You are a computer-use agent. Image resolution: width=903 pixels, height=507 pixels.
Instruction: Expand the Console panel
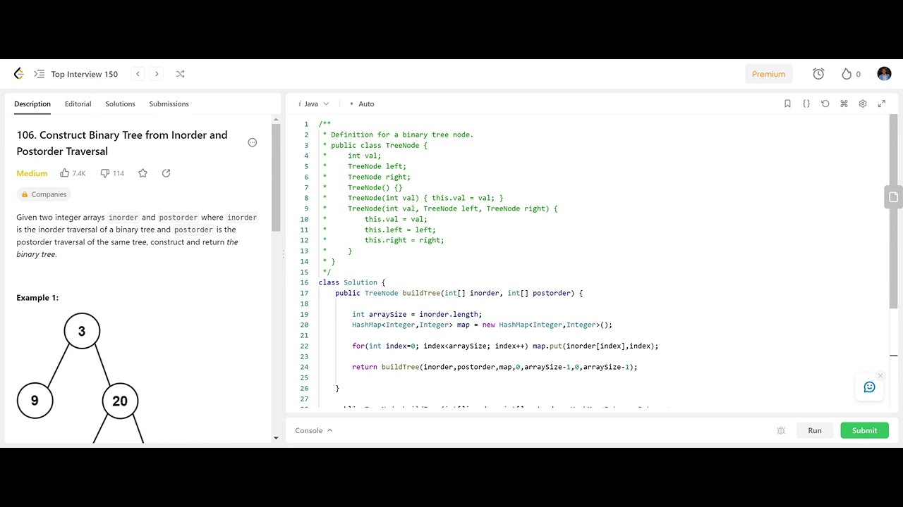pyautogui.click(x=314, y=430)
